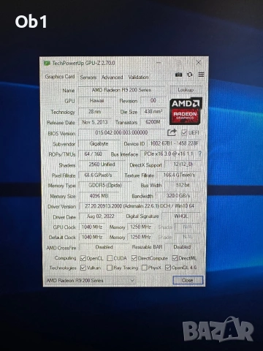Click the Resizable BAR field showing Disabled
This screenshot has width=263, height=351.
pos(182,247)
